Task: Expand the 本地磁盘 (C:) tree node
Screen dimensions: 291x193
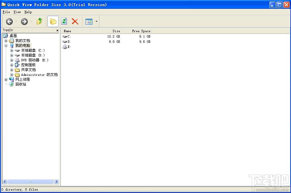Action: coord(12,50)
